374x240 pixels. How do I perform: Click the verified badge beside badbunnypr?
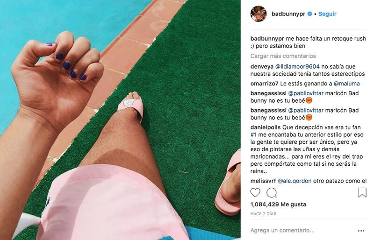[x=309, y=14]
